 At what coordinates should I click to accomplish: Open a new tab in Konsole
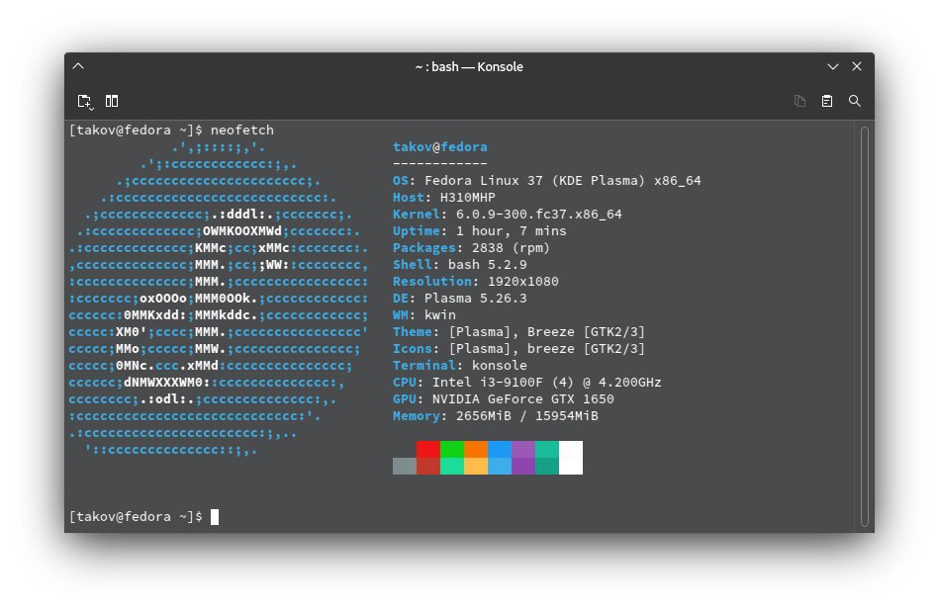[85, 101]
